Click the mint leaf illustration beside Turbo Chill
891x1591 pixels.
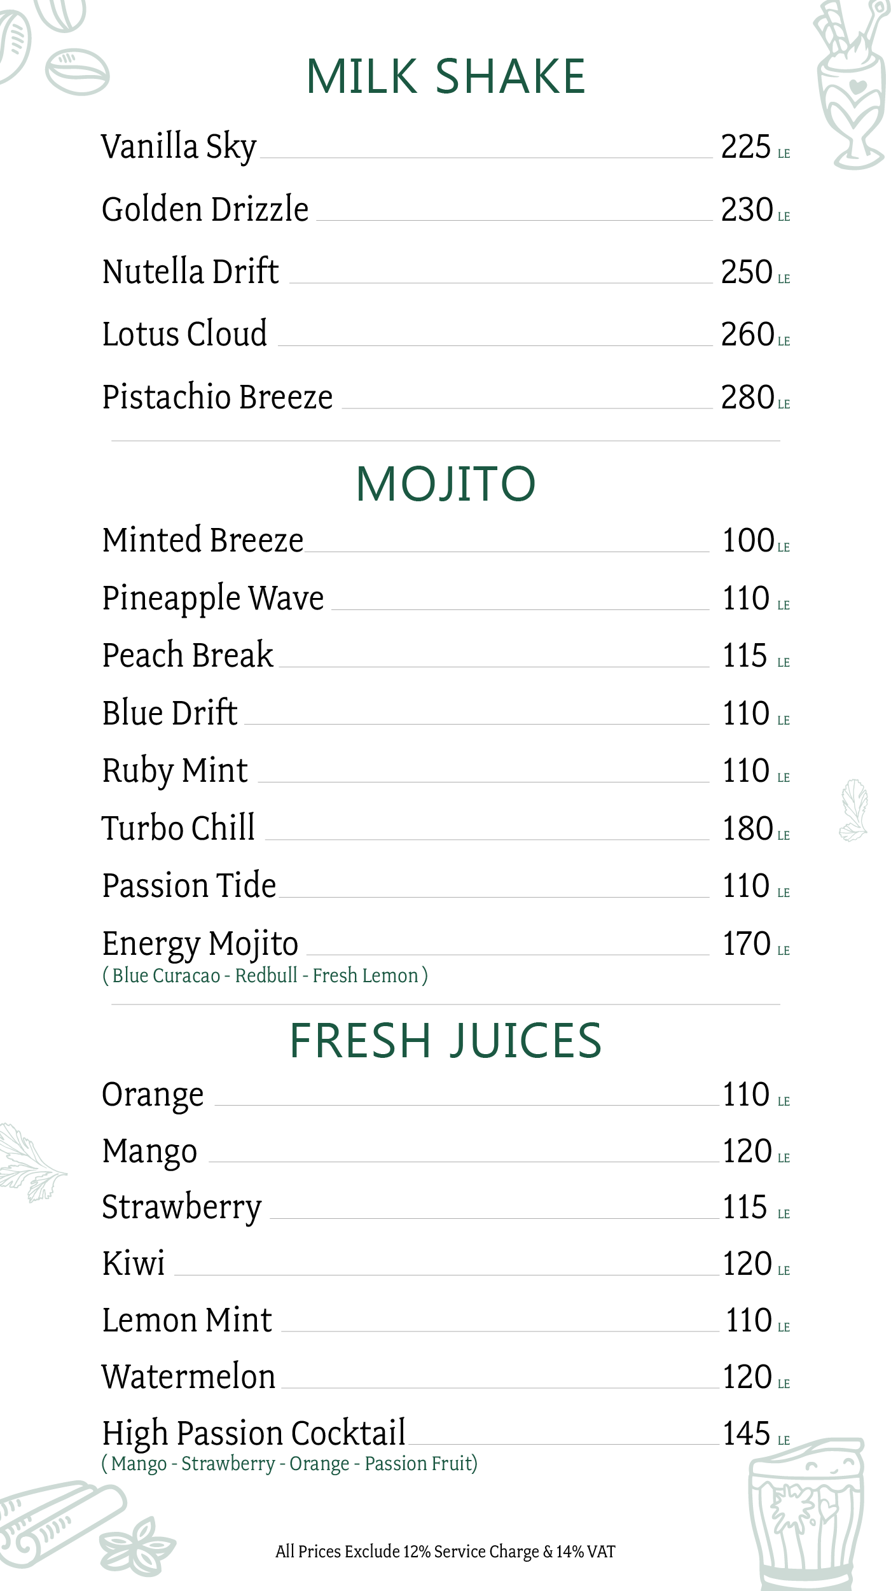tap(854, 810)
